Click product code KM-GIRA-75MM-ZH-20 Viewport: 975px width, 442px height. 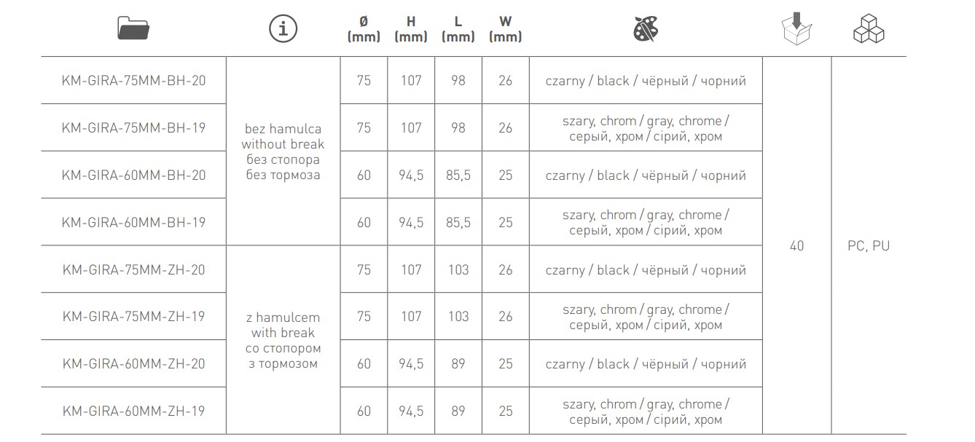[x=134, y=269]
